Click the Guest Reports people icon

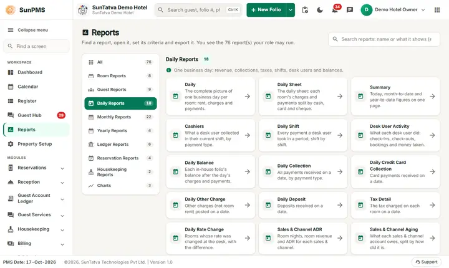tap(91, 90)
